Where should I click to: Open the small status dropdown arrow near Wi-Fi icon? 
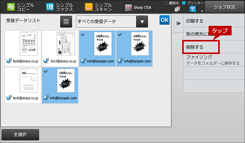tap(202, 11)
